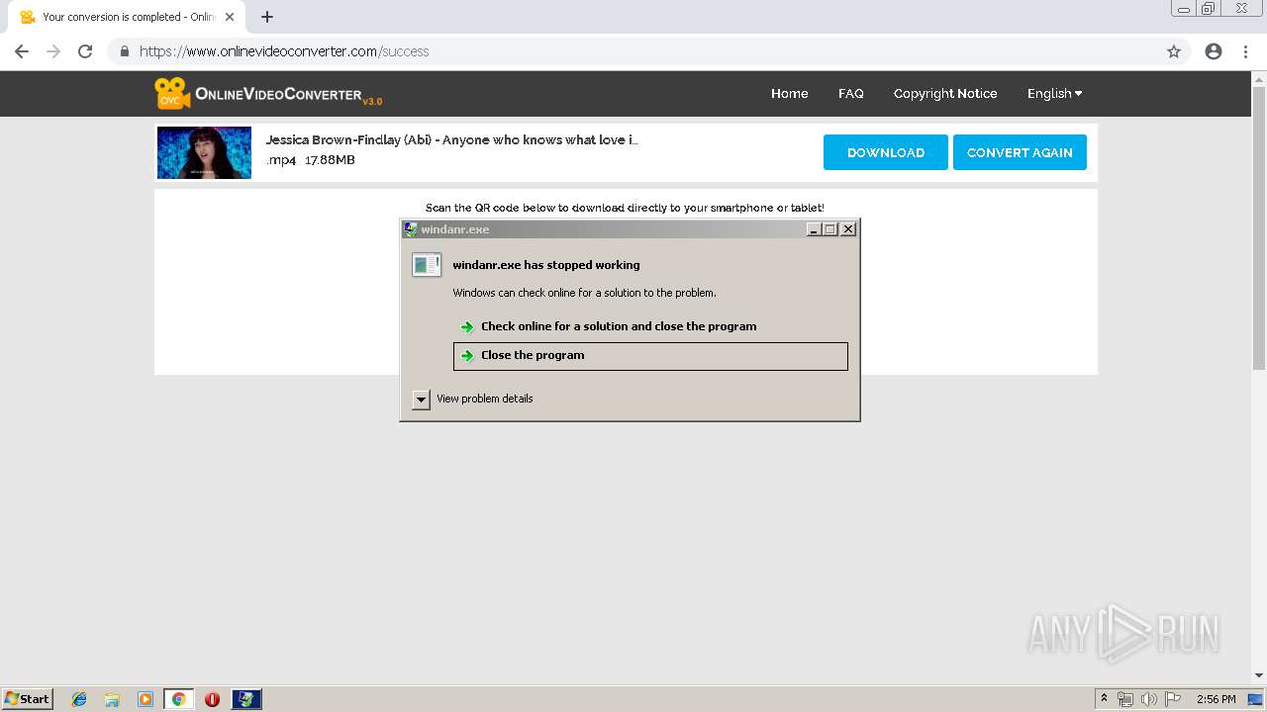The width and height of the screenshot is (1267, 712).
Task: Choose 'Close the program' option
Action: [650, 356]
